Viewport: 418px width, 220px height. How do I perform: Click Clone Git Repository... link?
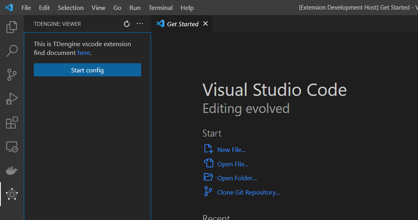[x=248, y=193]
